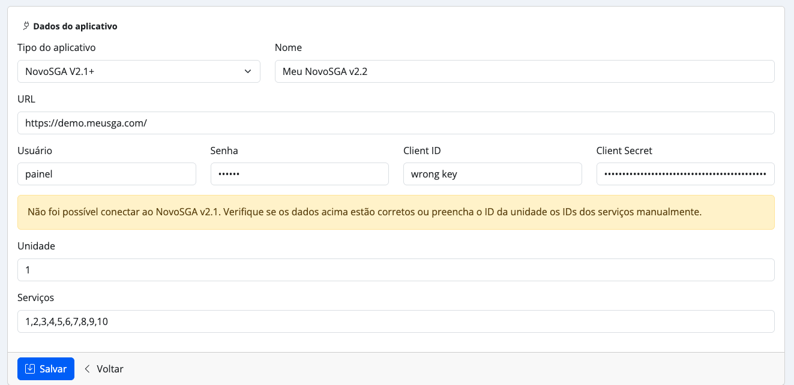The height and width of the screenshot is (385, 794).
Task: Focus the Serviços field listing service IDs
Action: [395, 321]
